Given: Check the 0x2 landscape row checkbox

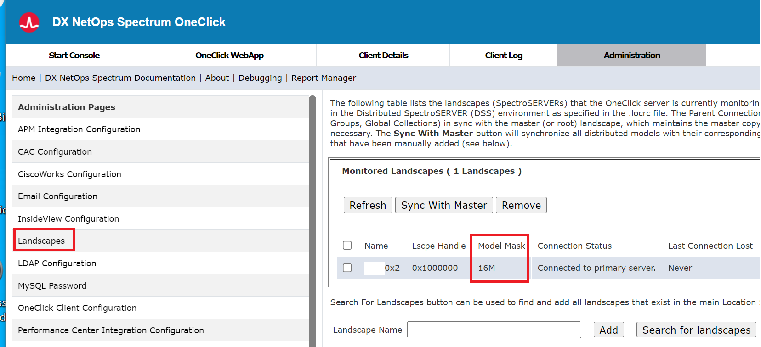Looking at the screenshot, I should pos(347,268).
